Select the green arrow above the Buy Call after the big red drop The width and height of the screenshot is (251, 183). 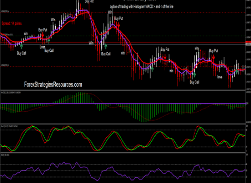coord(106,46)
